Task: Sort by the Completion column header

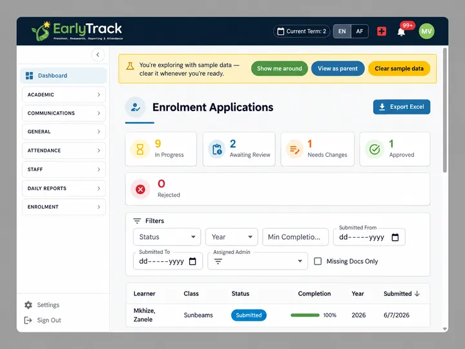Action: [315, 293]
